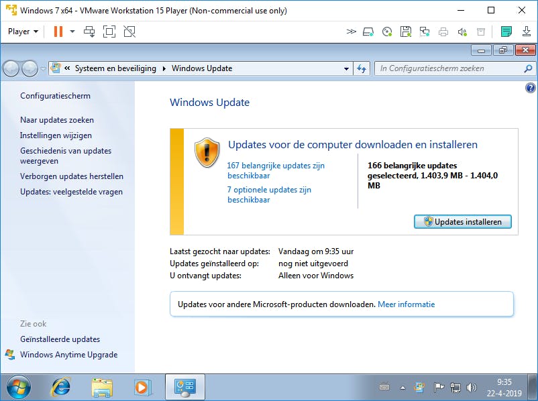Click the hard disk device icon

(368, 32)
